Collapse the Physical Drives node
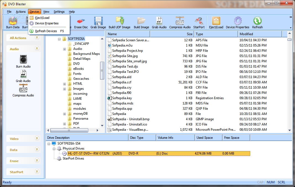The image size is (295, 187). (x=54, y=149)
